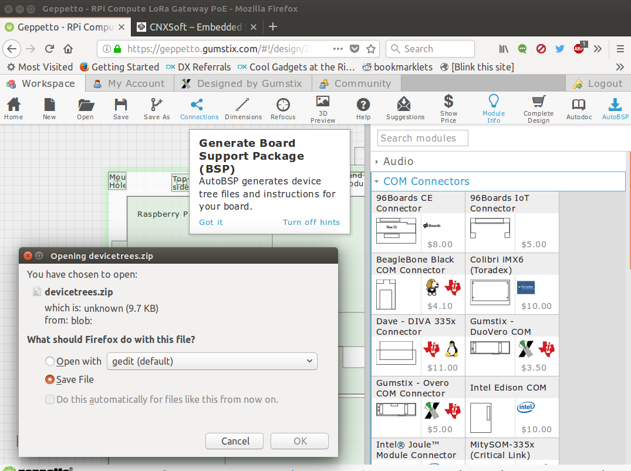Open the gedit (default) application dropdown
Image resolution: width=631 pixels, height=471 pixels.
pyautogui.click(x=212, y=361)
